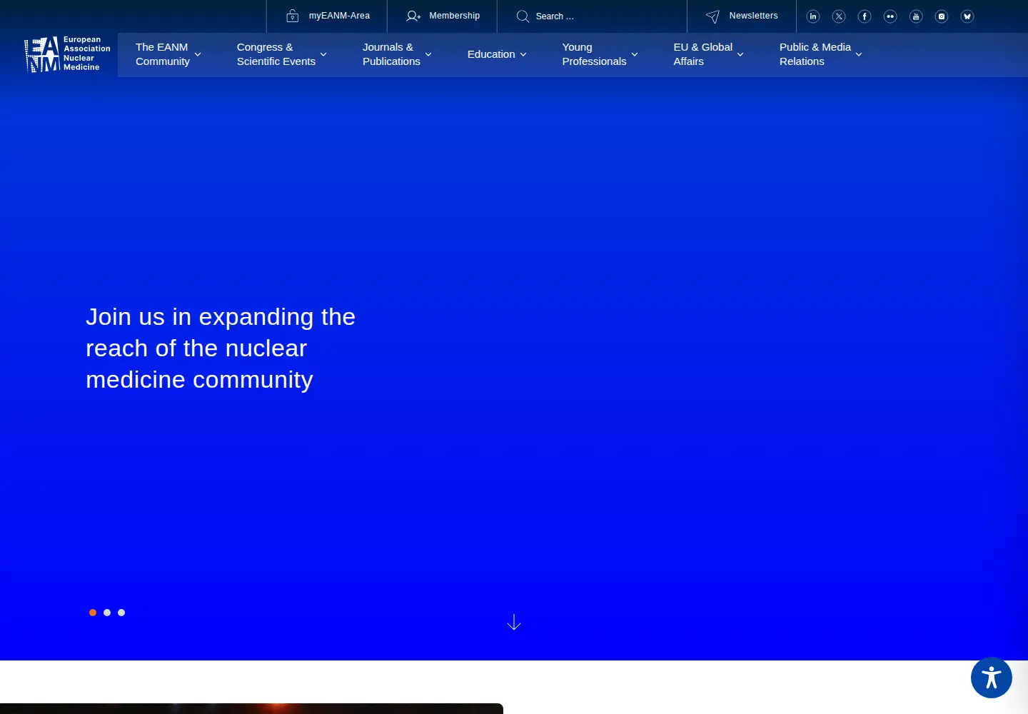Expand Public & Media Relations chevron
This screenshot has height=714, width=1028.
(859, 54)
